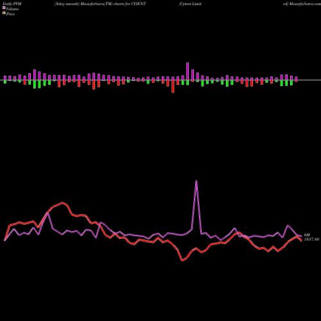
Task: Click the tallest magenta volume bar
Action: click(187, 71)
